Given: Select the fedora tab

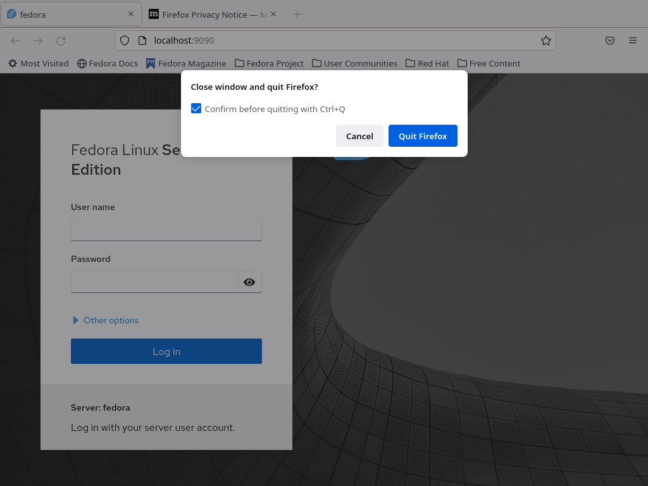Looking at the screenshot, I should (71, 15).
